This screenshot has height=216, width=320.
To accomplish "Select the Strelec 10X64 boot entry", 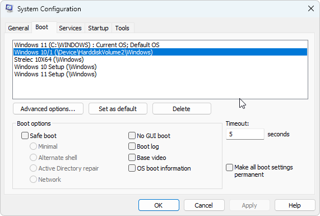I will coord(160,59).
